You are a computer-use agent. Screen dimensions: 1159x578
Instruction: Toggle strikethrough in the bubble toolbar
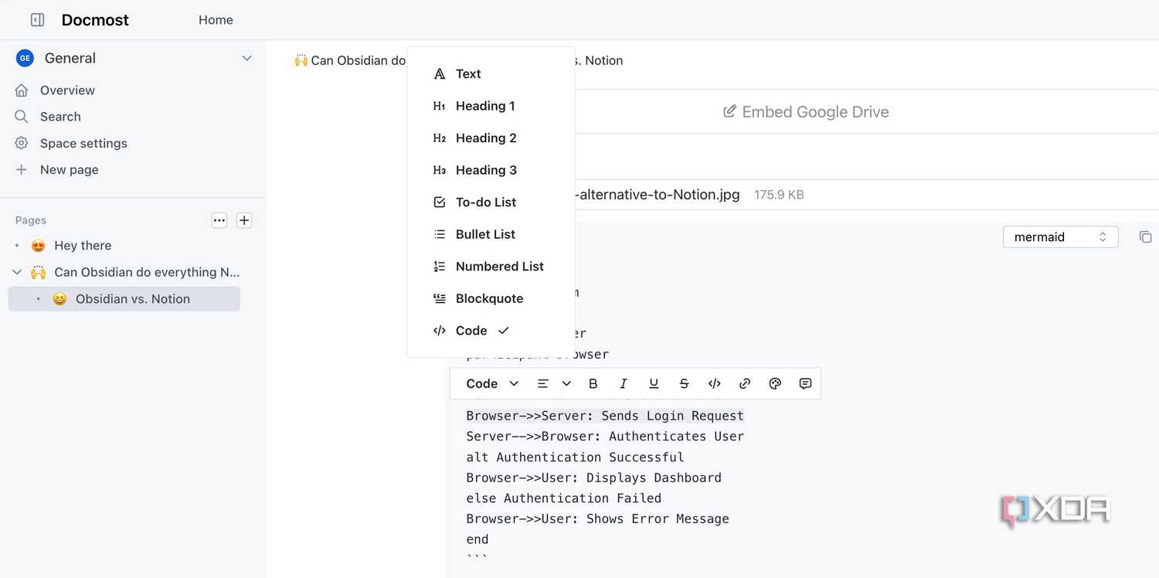point(684,383)
